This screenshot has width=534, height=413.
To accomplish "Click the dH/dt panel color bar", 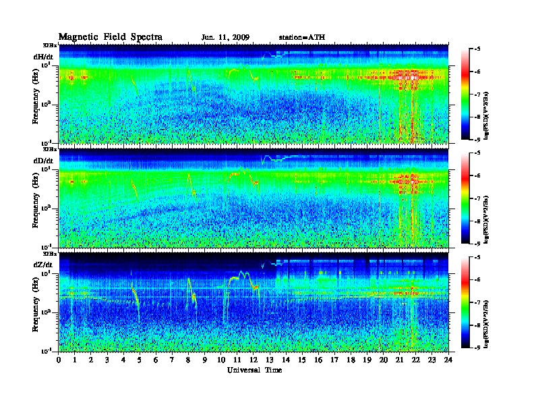I will [465, 94].
